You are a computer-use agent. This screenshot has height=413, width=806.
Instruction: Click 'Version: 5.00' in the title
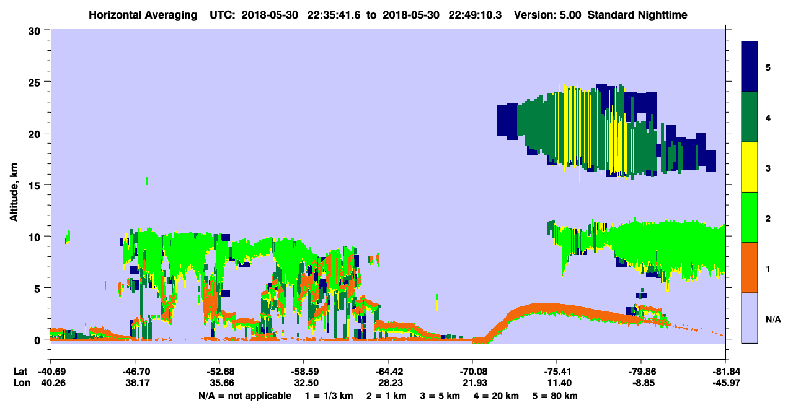[546, 14]
